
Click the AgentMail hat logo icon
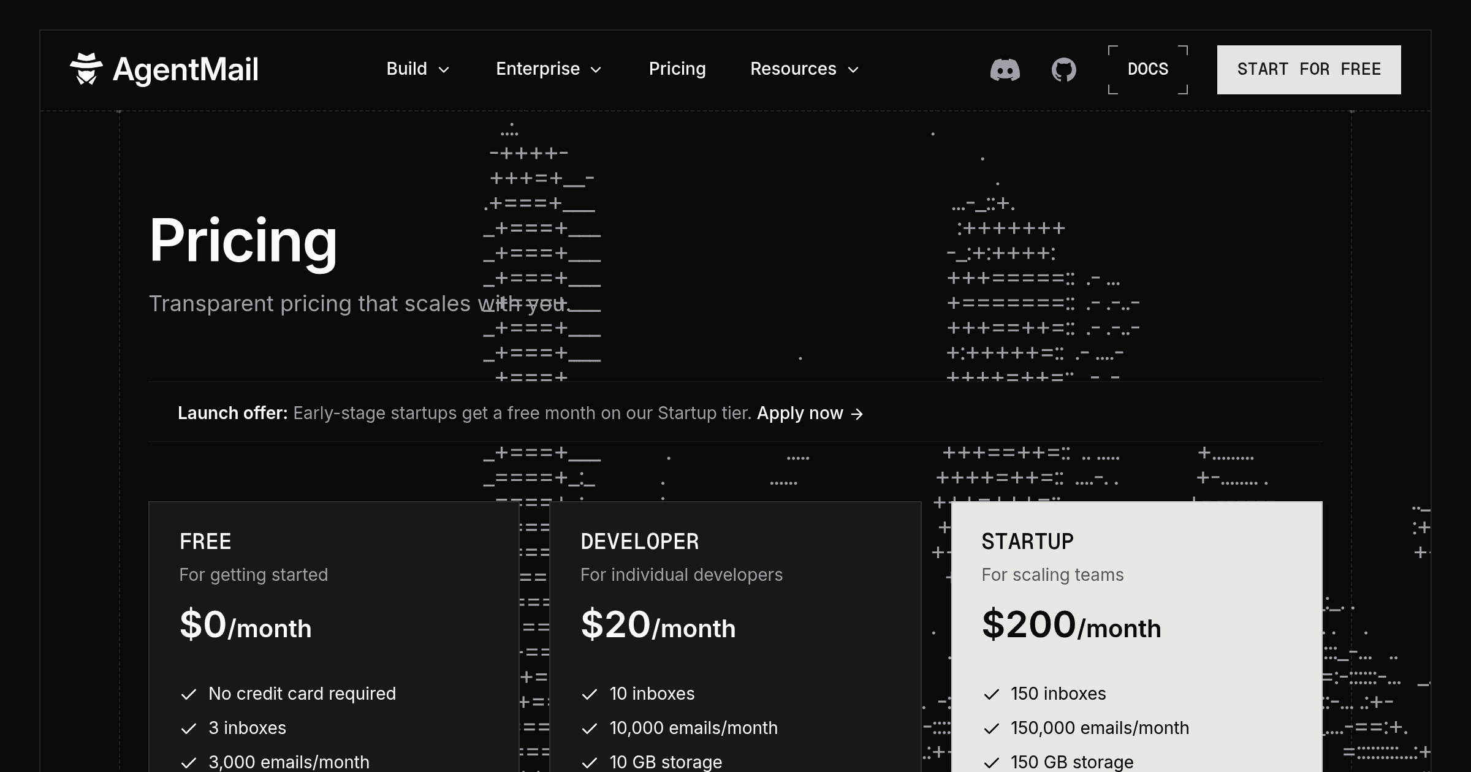tap(86, 69)
